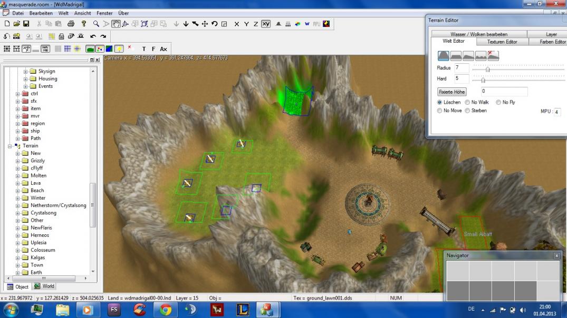Click the Radius slider handle
Viewport: 567px width, 318px height.
tap(487, 69)
